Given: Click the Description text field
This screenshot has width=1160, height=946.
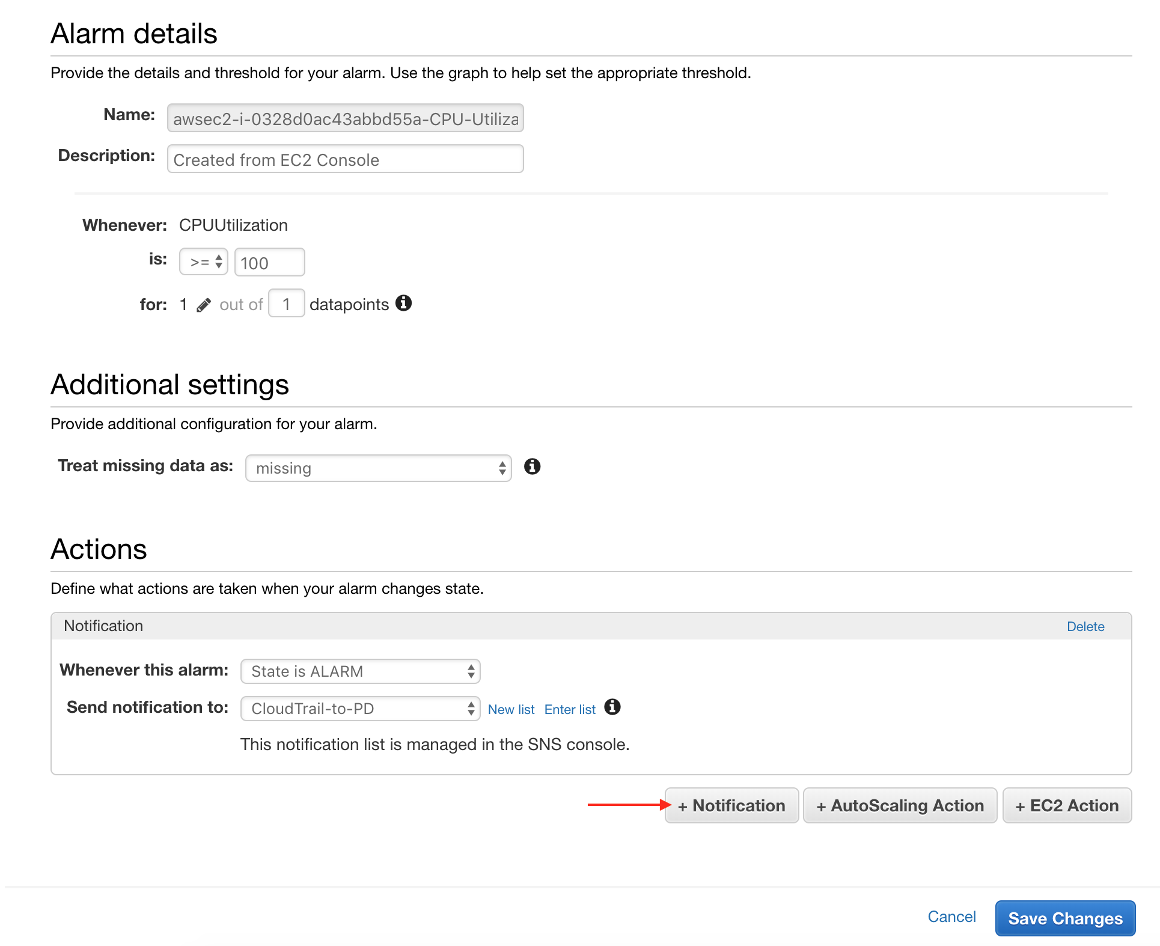Looking at the screenshot, I should (x=345, y=159).
